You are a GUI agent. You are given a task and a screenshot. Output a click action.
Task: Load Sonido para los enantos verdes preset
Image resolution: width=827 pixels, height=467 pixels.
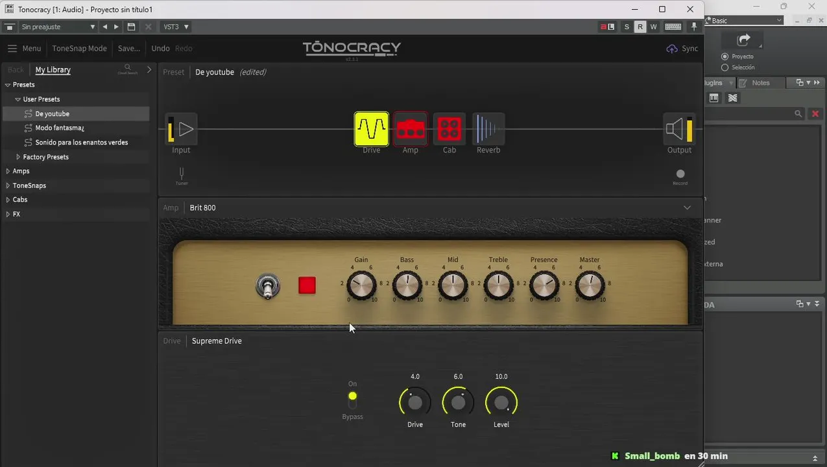click(x=76, y=142)
